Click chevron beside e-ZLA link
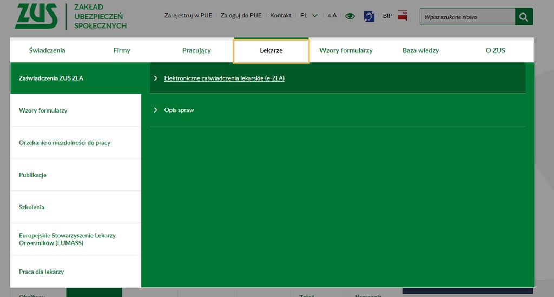The width and height of the screenshot is (554, 297). tap(155, 78)
